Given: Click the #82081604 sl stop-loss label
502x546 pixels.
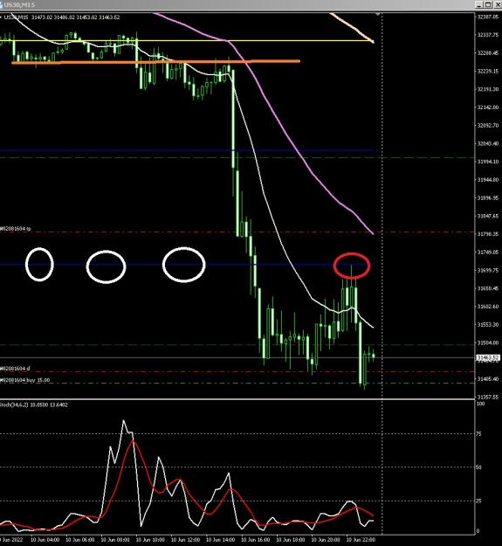Looking at the screenshot, I should click(x=15, y=368).
